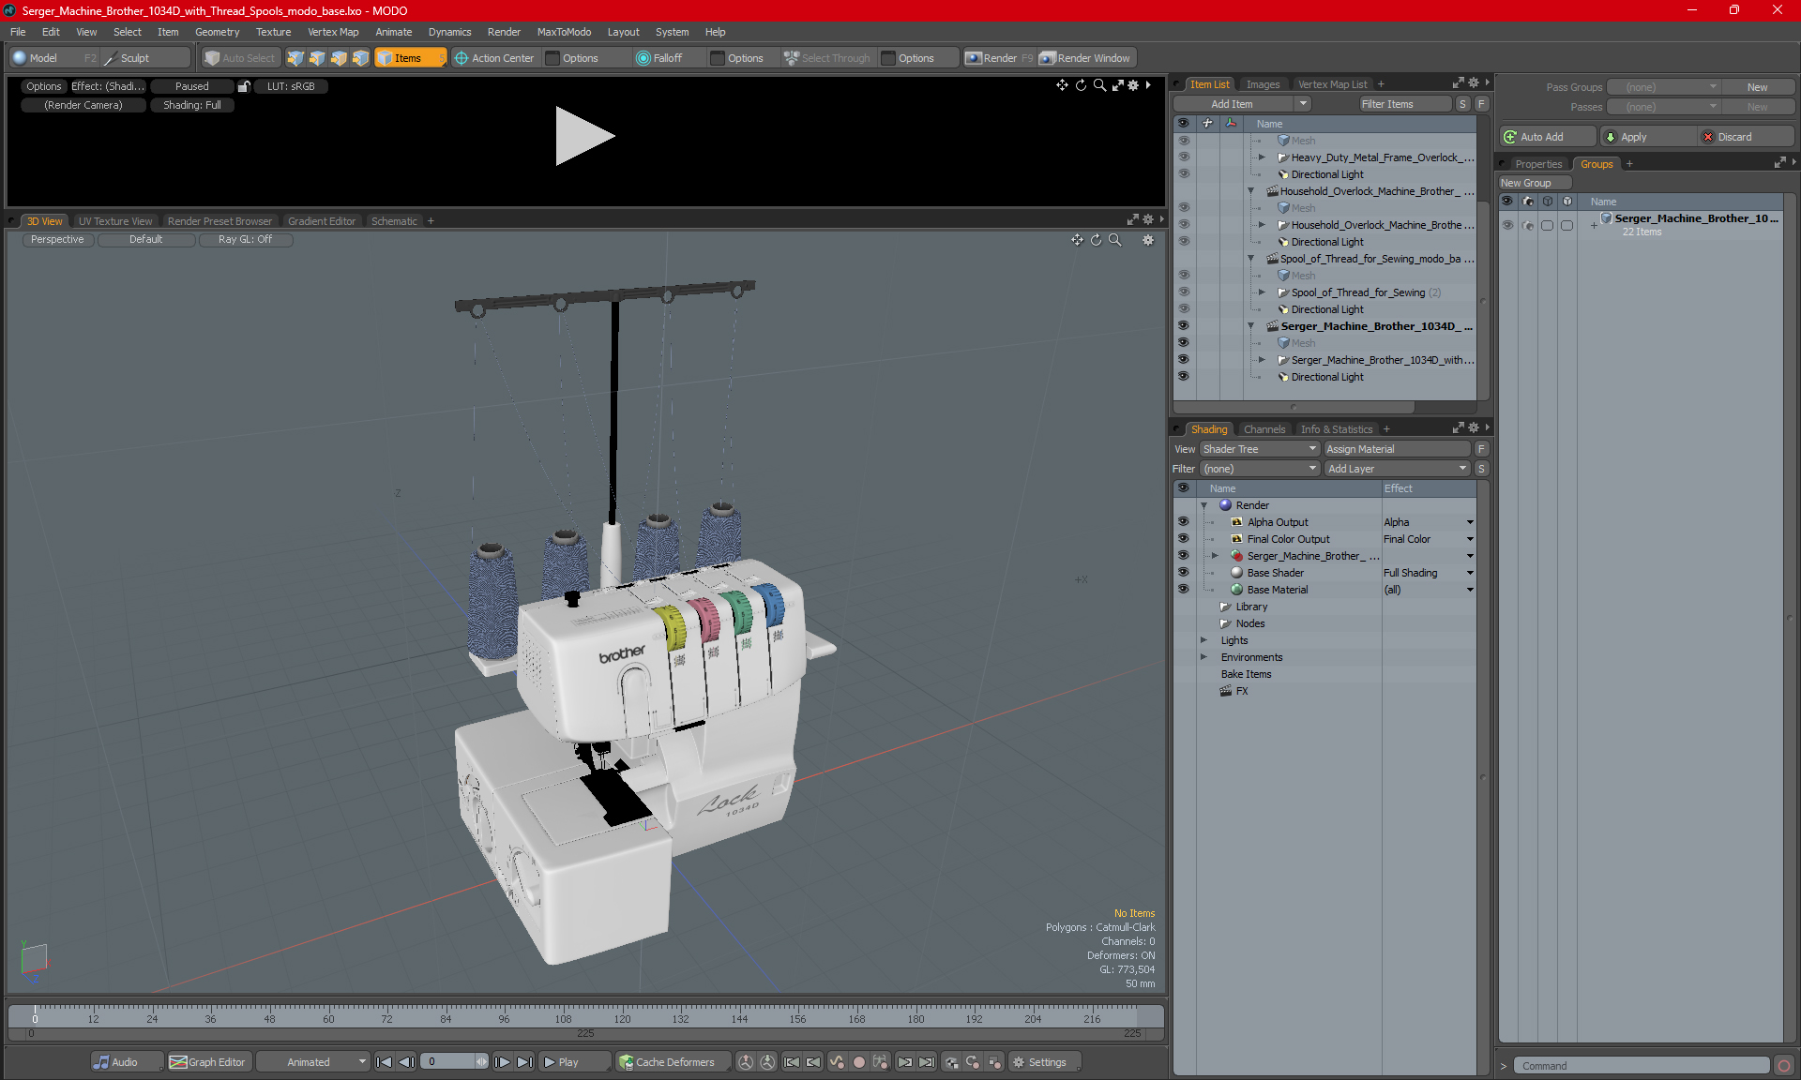The image size is (1801, 1080).
Task: Switch to Schematic tab
Action: pyautogui.click(x=394, y=221)
